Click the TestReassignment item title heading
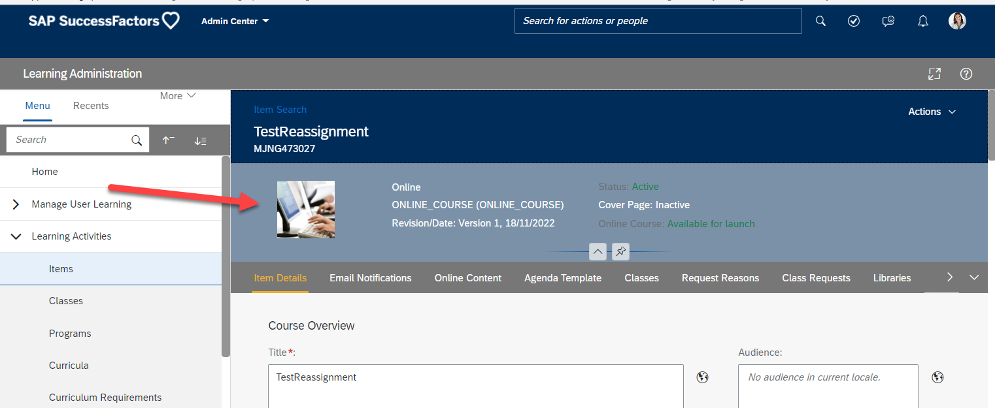The height and width of the screenshot is (408, 995). click(311, 131)
